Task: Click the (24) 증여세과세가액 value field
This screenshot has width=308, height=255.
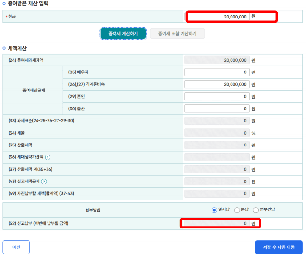Action: point(217,60)
